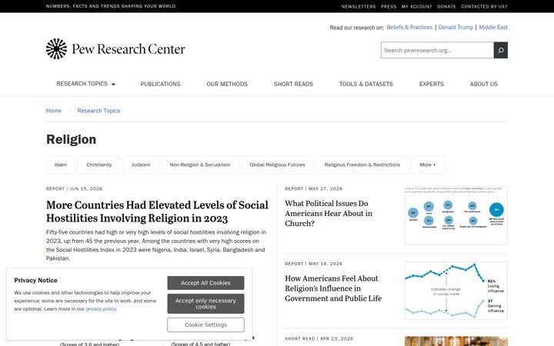Image resolution: width=554 pixels, height=346 pixels.
Task: Click the search magnifier button
Action: (501, 50)
